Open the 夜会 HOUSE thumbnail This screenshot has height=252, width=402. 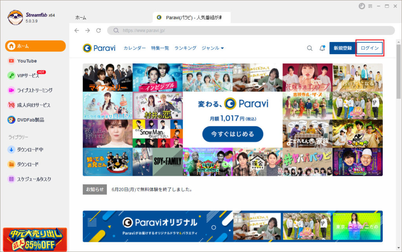point(258,162)
